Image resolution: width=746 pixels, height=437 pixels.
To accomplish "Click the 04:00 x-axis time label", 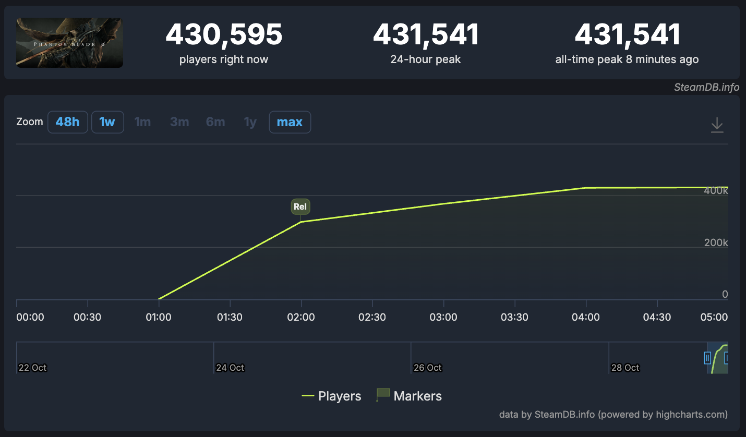I will 586,317.
